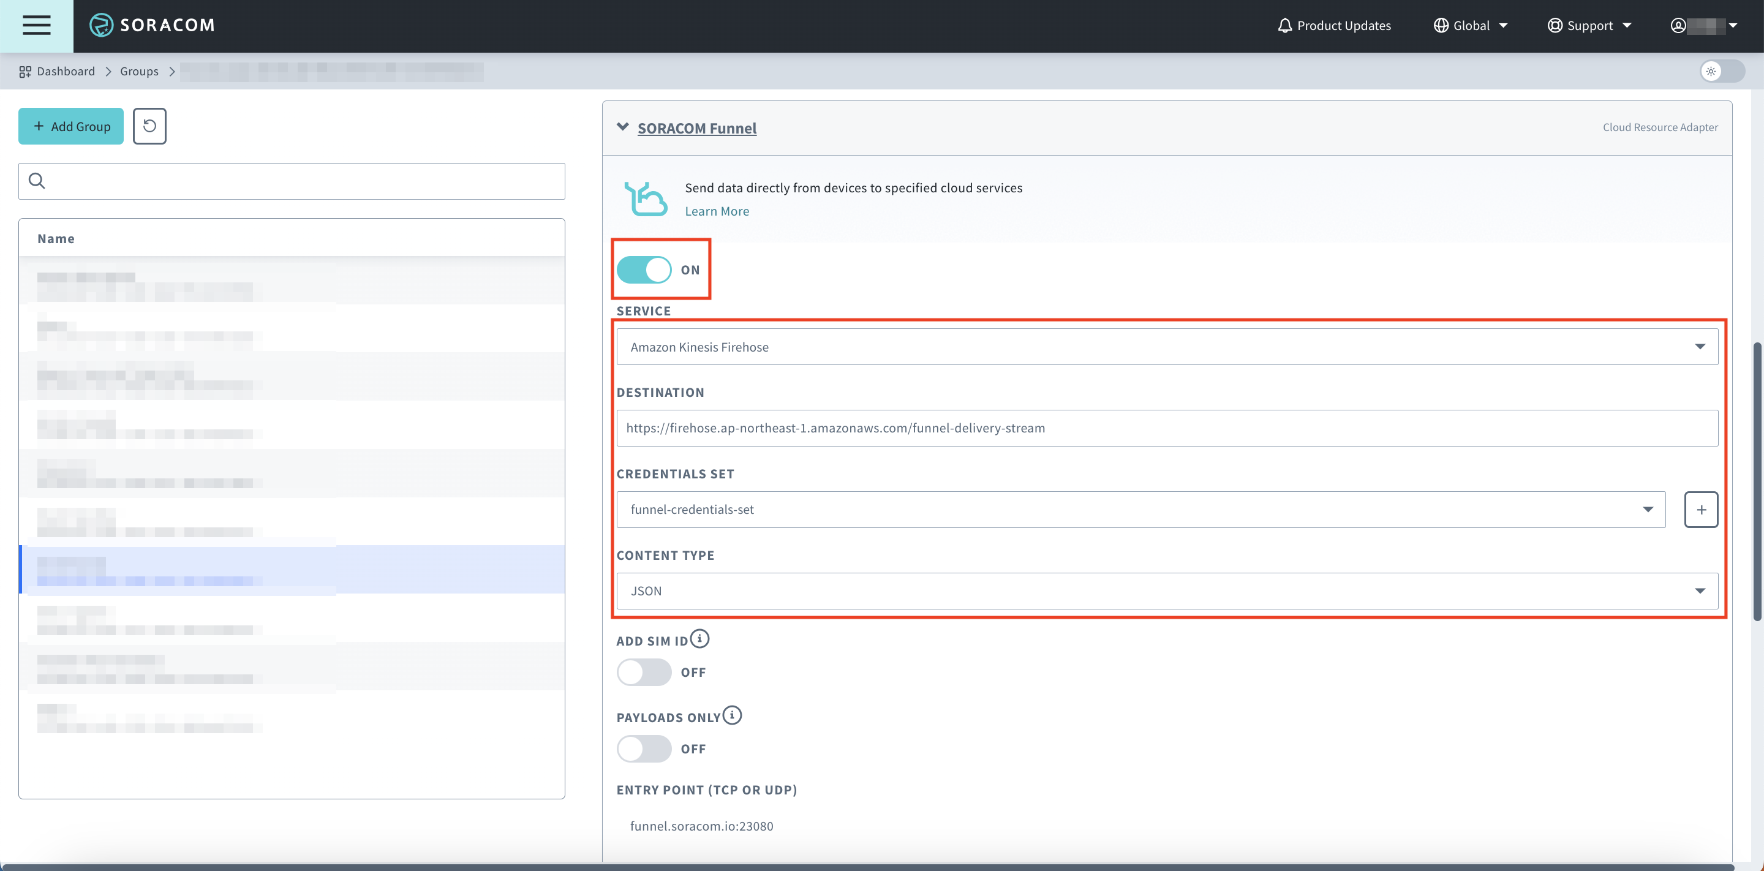Click the Payloads Only info icon
The width and height of the screenshot is (1764, 871).
pyautogui.click(x=732, y=715)
